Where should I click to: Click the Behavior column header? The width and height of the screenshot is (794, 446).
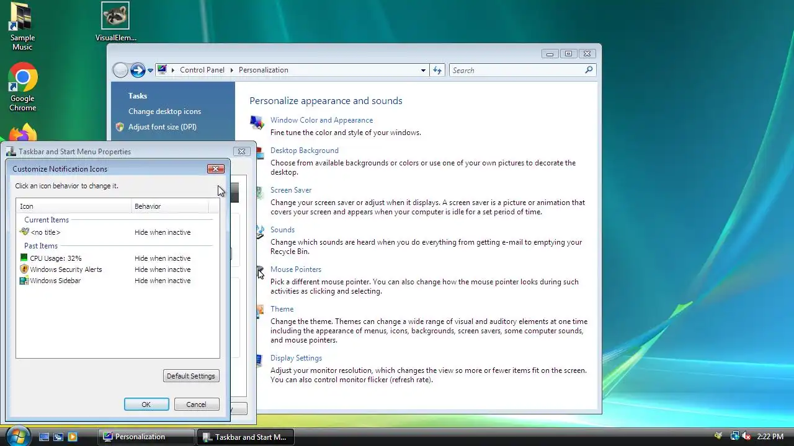coord(170,206)
